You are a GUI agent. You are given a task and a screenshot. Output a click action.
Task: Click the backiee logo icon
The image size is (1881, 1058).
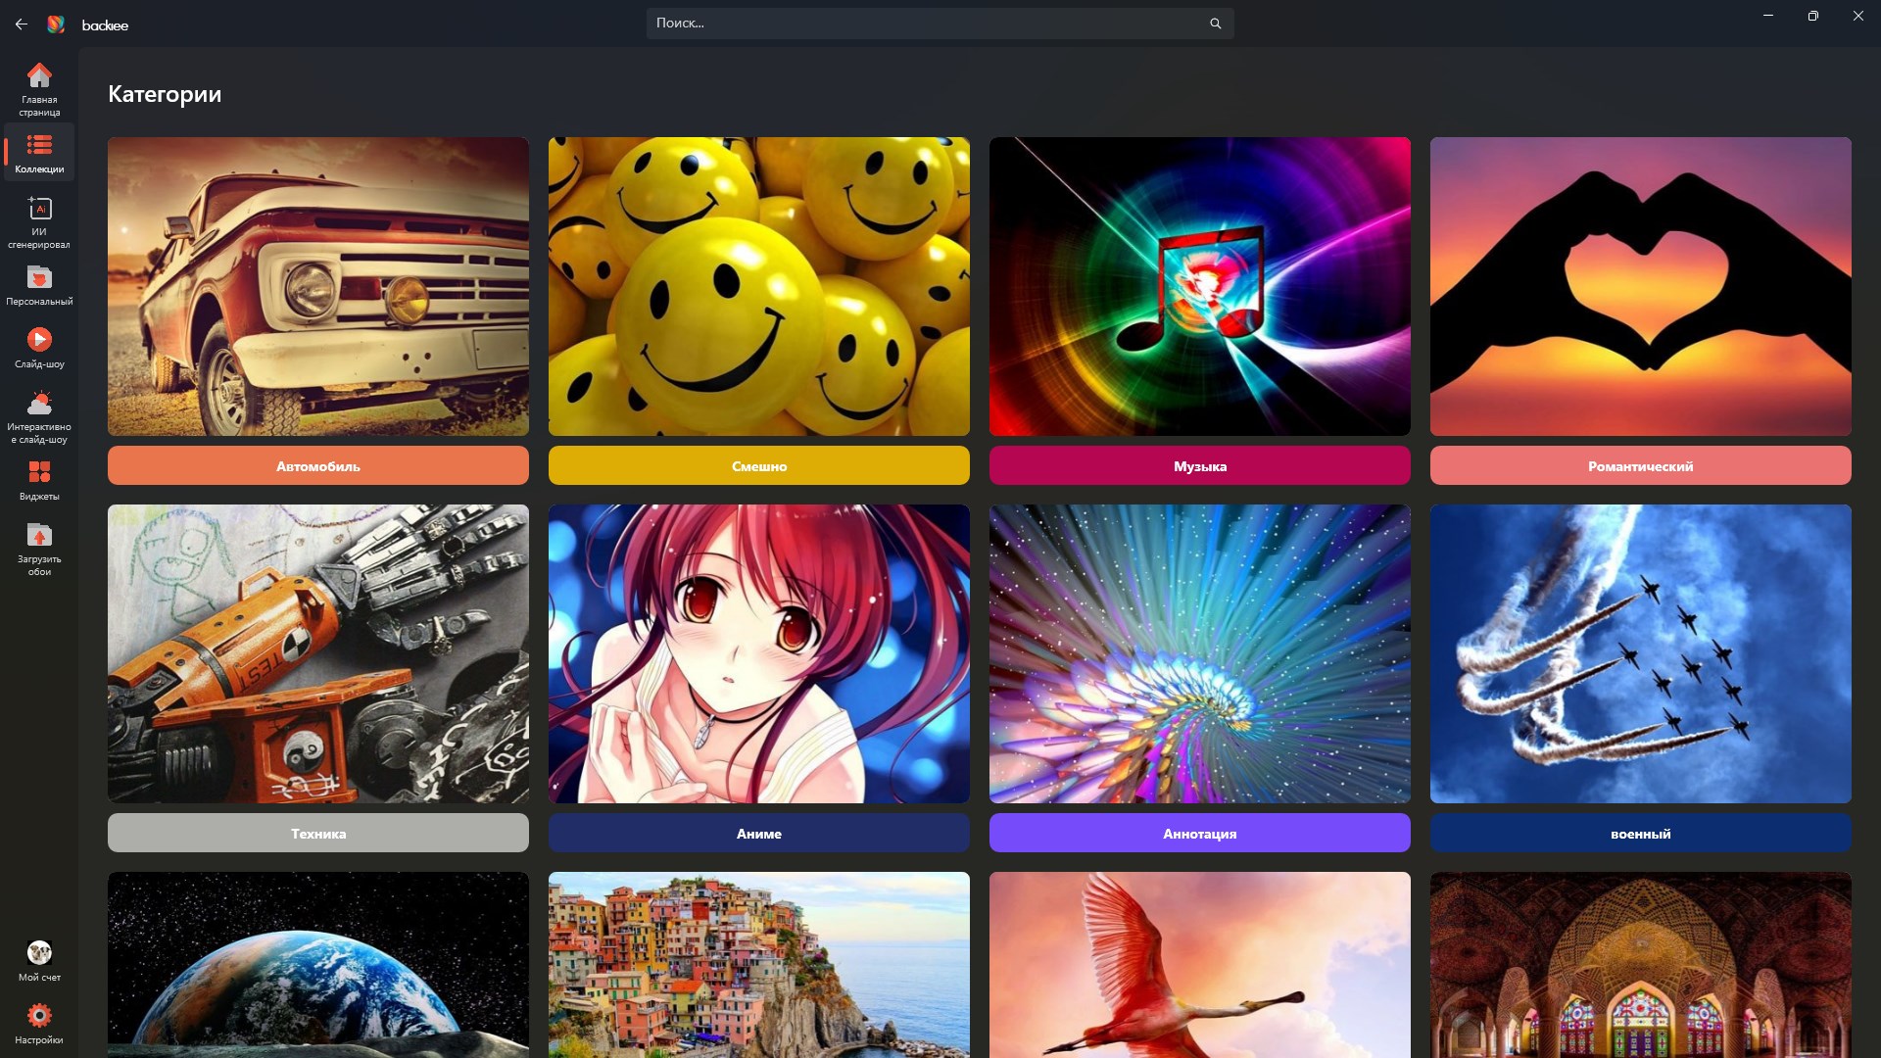tap(56, 24)
